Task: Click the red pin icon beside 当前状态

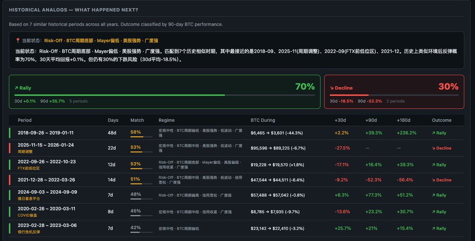Action: 18,41
